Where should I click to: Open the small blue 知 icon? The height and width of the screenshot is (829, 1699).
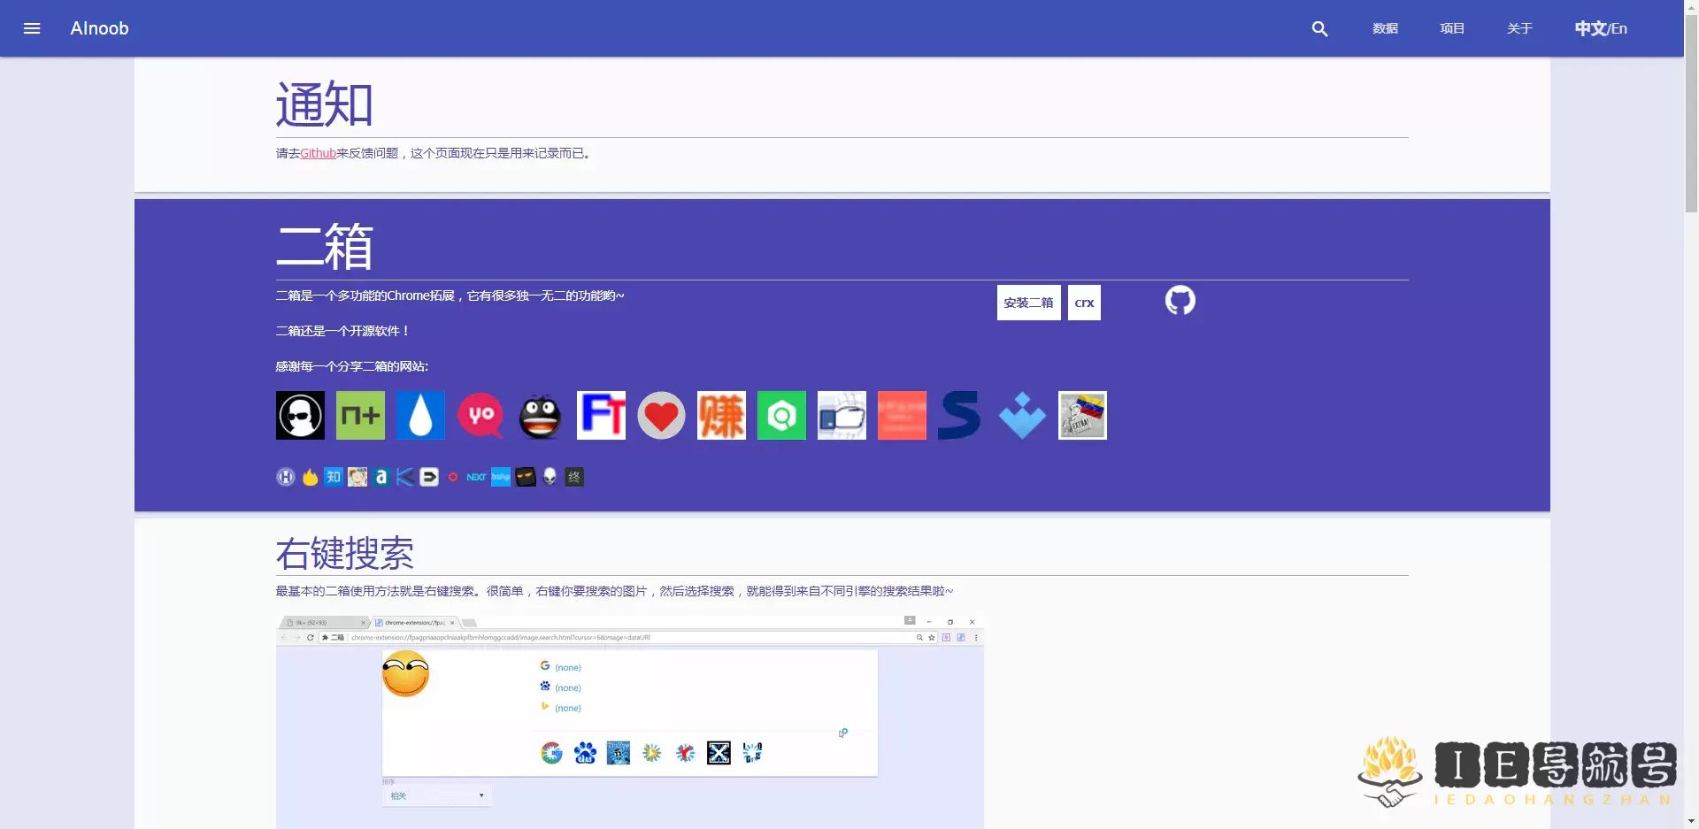click(x=333, y=477)
